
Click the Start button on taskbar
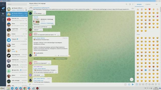click(2, 88)
